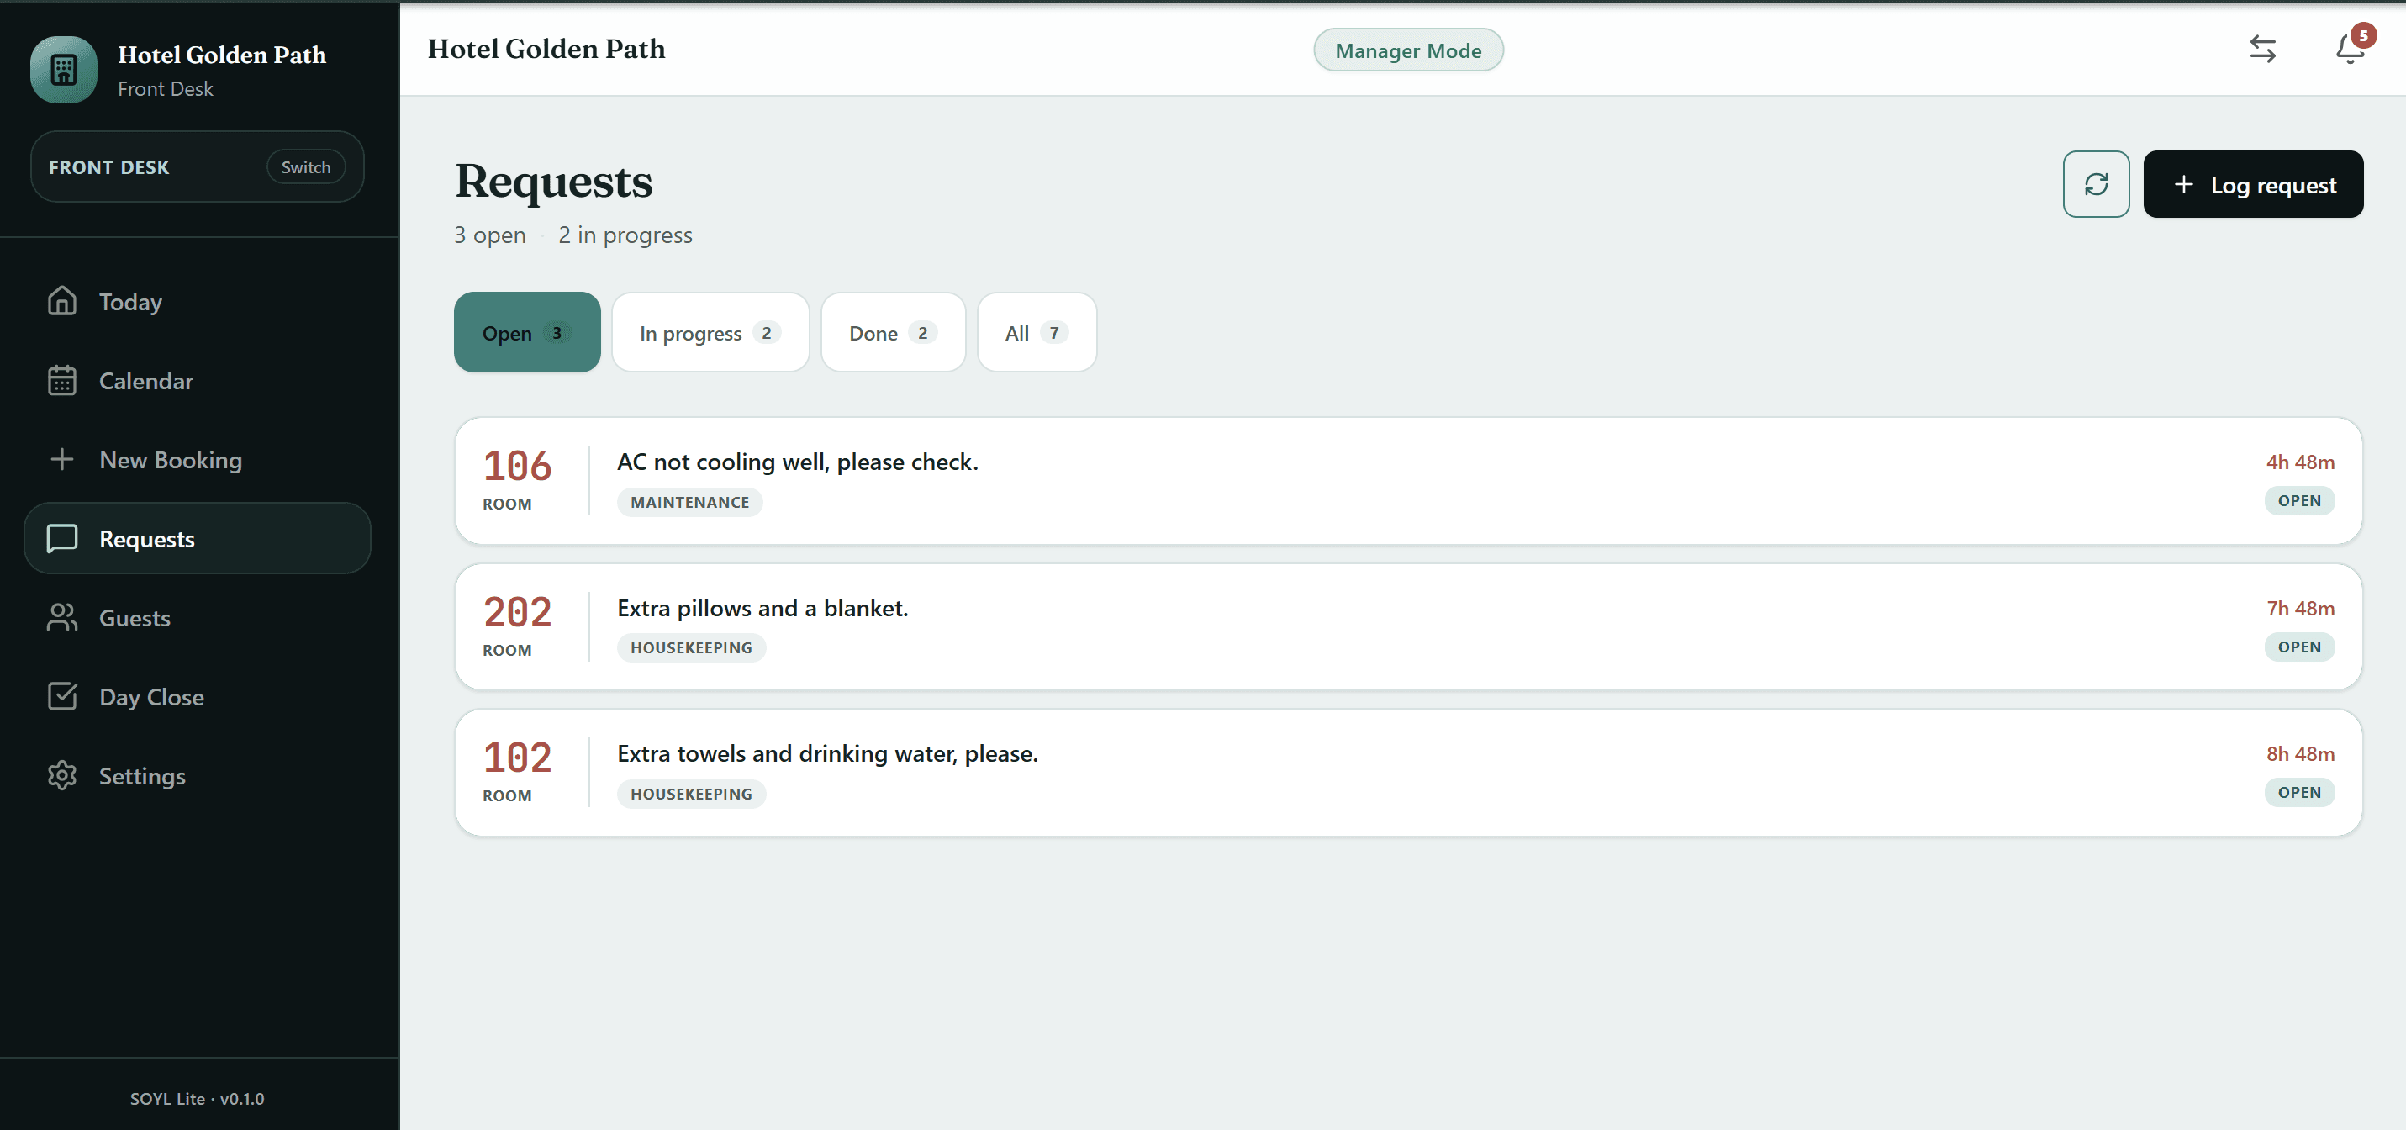Open notifications bell with 5 badge
The image size is (2406, 1130).
tap(2351, 48)
